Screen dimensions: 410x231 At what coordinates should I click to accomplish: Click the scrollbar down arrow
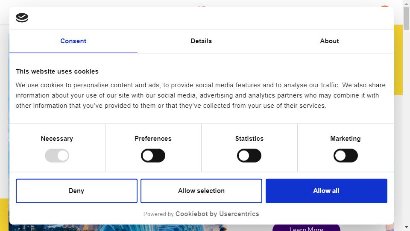coord(406,227)
